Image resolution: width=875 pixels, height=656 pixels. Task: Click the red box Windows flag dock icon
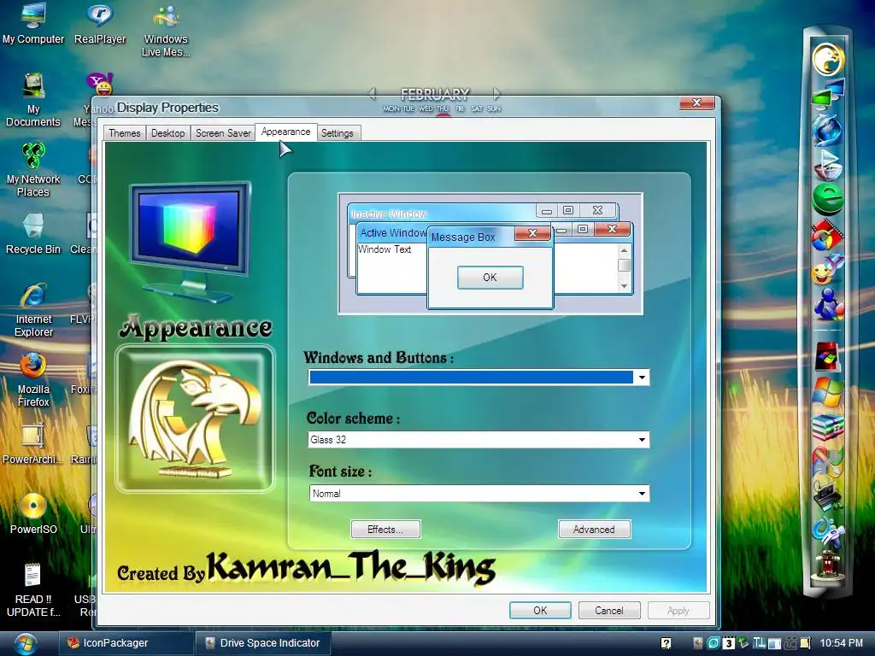pos(827,357)
